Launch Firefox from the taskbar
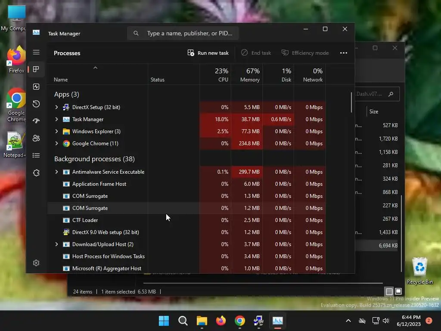 [221, 321]
